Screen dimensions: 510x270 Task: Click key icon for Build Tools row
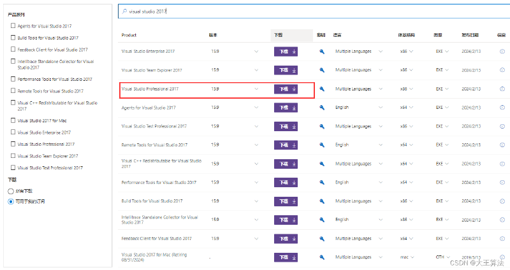pos(322,201)
